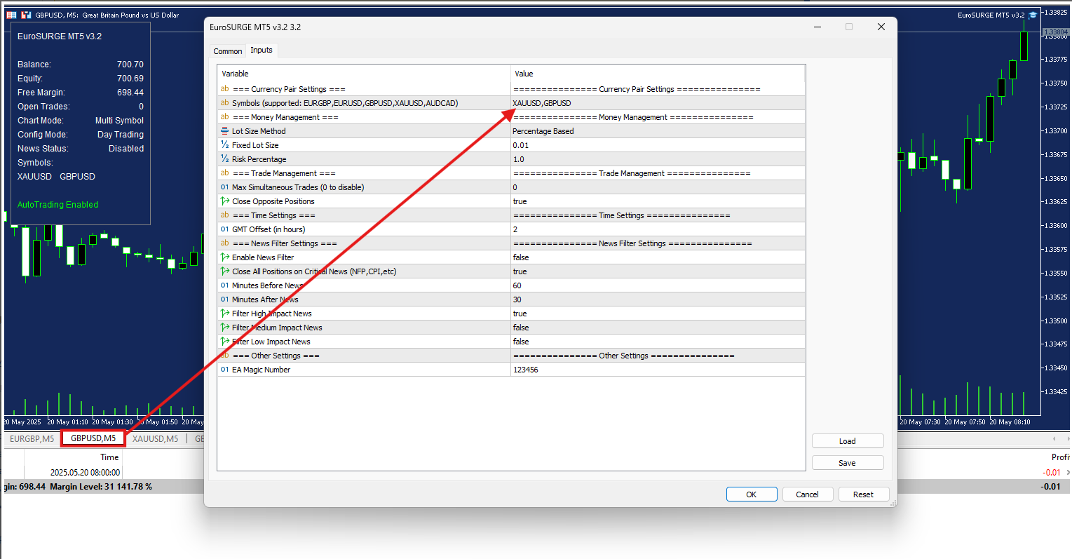Select the Inputs tab

[x=262, y=50]
